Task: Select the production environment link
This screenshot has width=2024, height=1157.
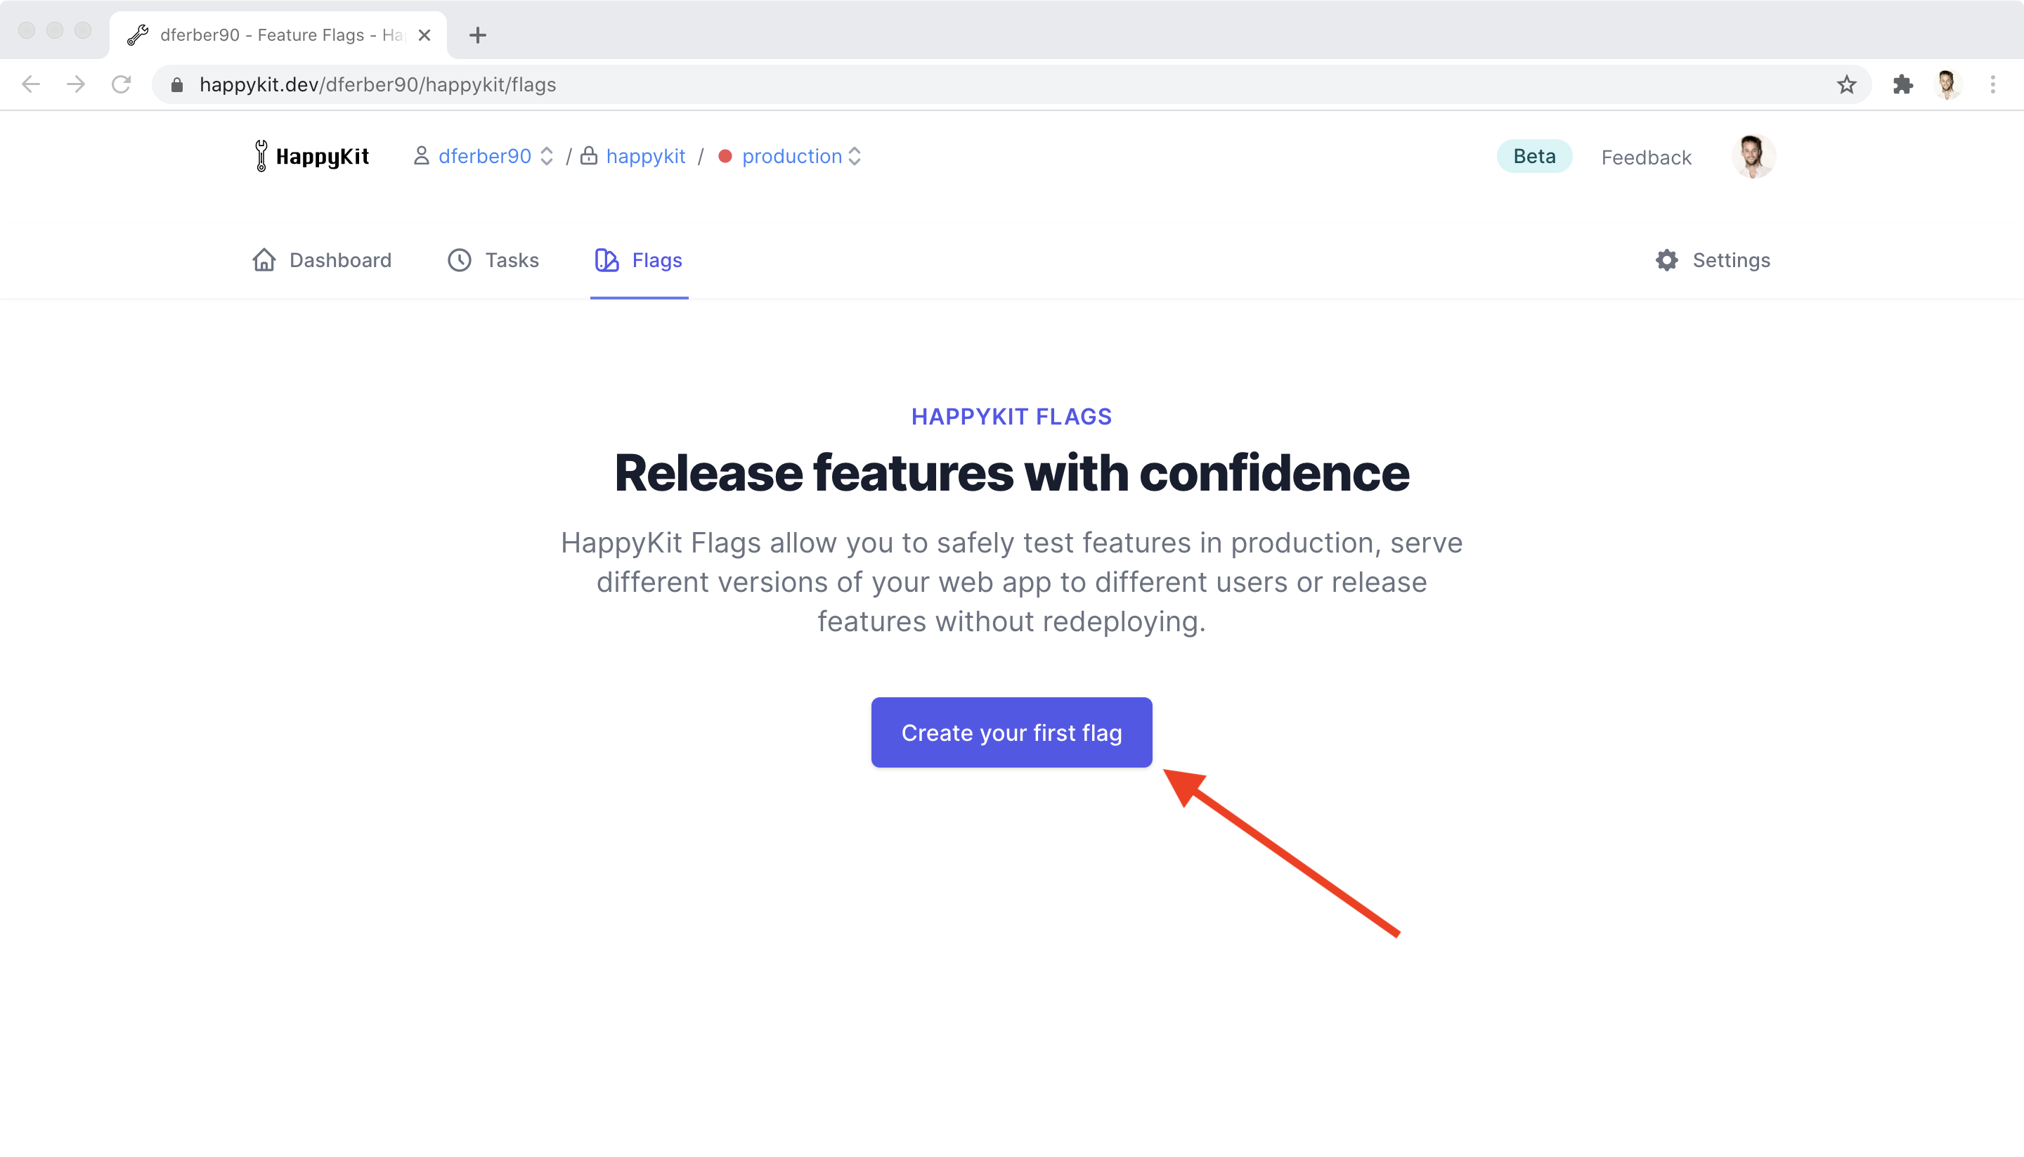Action: pyautogui.click(x=792, y=157)
